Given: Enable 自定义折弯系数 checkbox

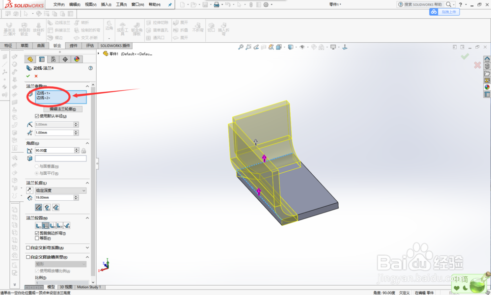Looking at the screenshot, I should click(28, 248).
